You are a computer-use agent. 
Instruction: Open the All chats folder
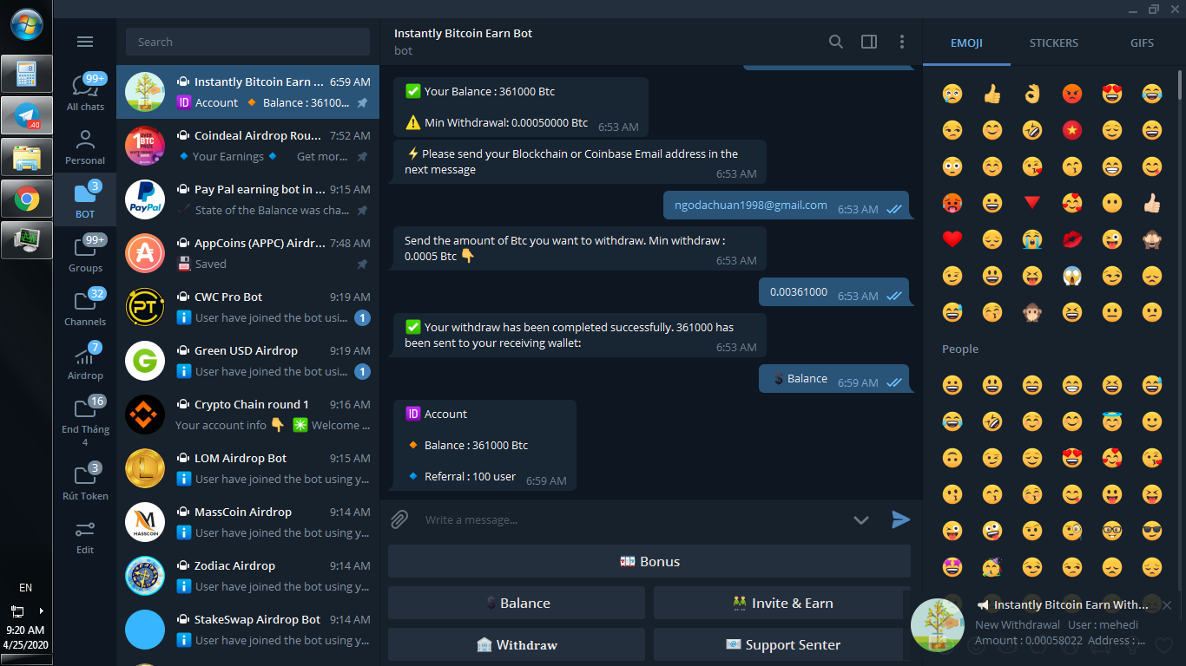[85, 92]
